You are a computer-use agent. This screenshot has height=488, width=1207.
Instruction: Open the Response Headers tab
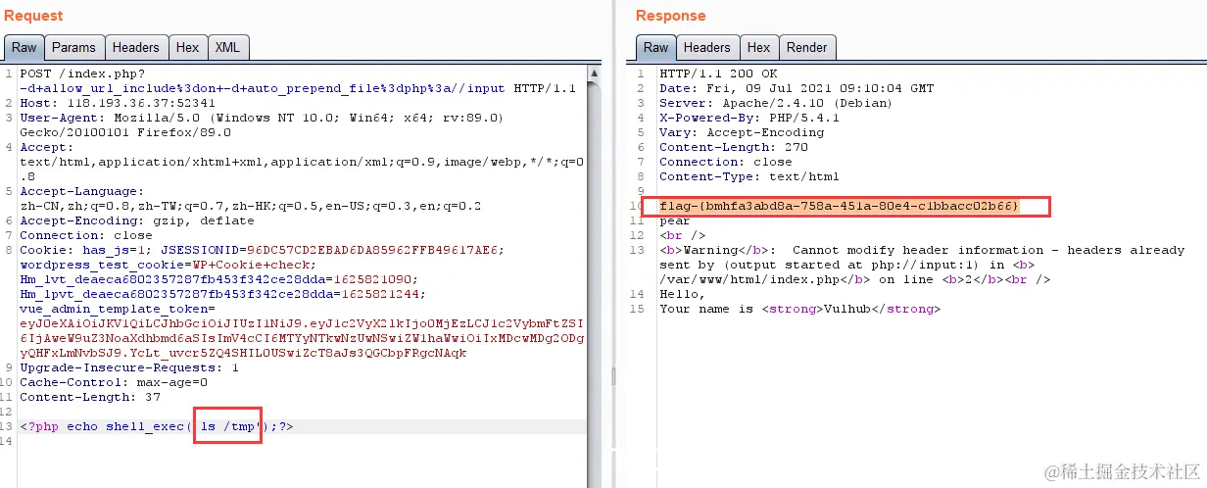tap(706, 47)
